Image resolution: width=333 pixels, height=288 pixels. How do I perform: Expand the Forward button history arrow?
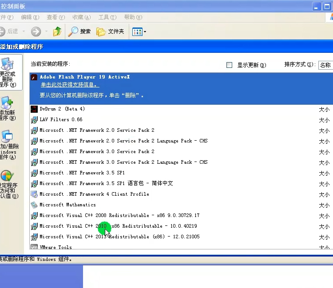point(46,32)
